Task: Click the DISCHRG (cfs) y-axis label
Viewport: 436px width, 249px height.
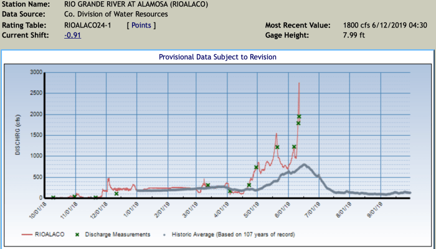Action: 17,134
